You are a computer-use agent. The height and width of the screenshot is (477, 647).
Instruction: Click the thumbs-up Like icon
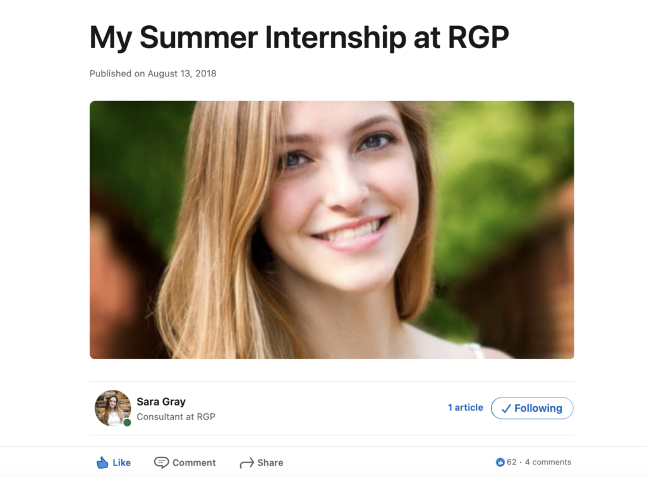click(102, 462)
